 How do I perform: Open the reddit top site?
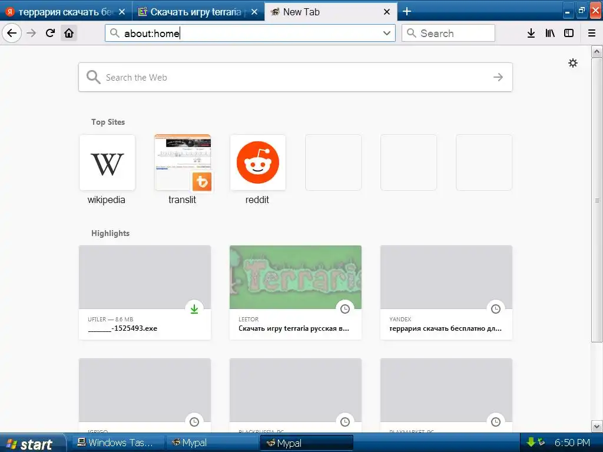pos(258,169)
